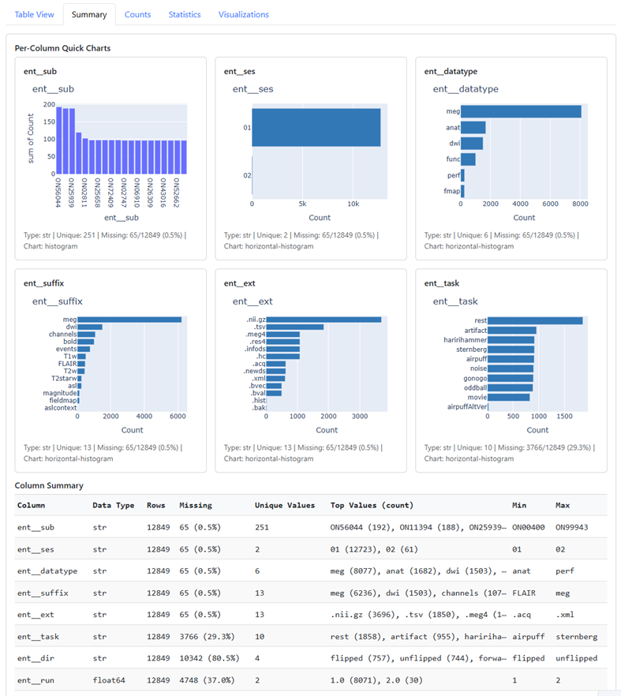Screen dimensions: 621x696
Task: Click the 'Top Values (count)' table header
Action: pos(372,505)
